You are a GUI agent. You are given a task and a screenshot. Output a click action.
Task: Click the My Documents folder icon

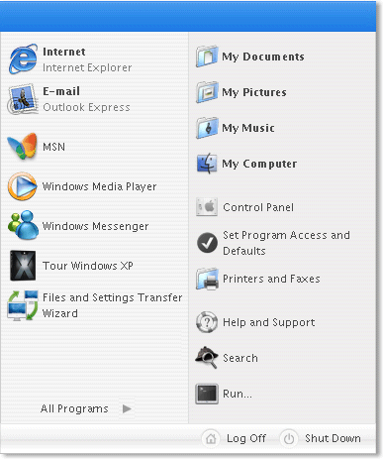[207, 57]
